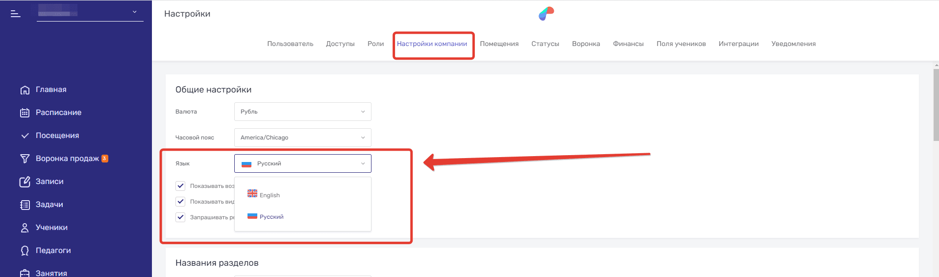Click the Задачи list icon
This screenshot has height=277, width=939.
[25, 205]
